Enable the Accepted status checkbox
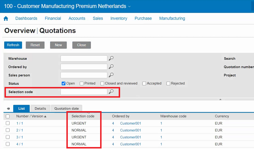The width and height of the screenshot is (254, 149). pos(144,83)
